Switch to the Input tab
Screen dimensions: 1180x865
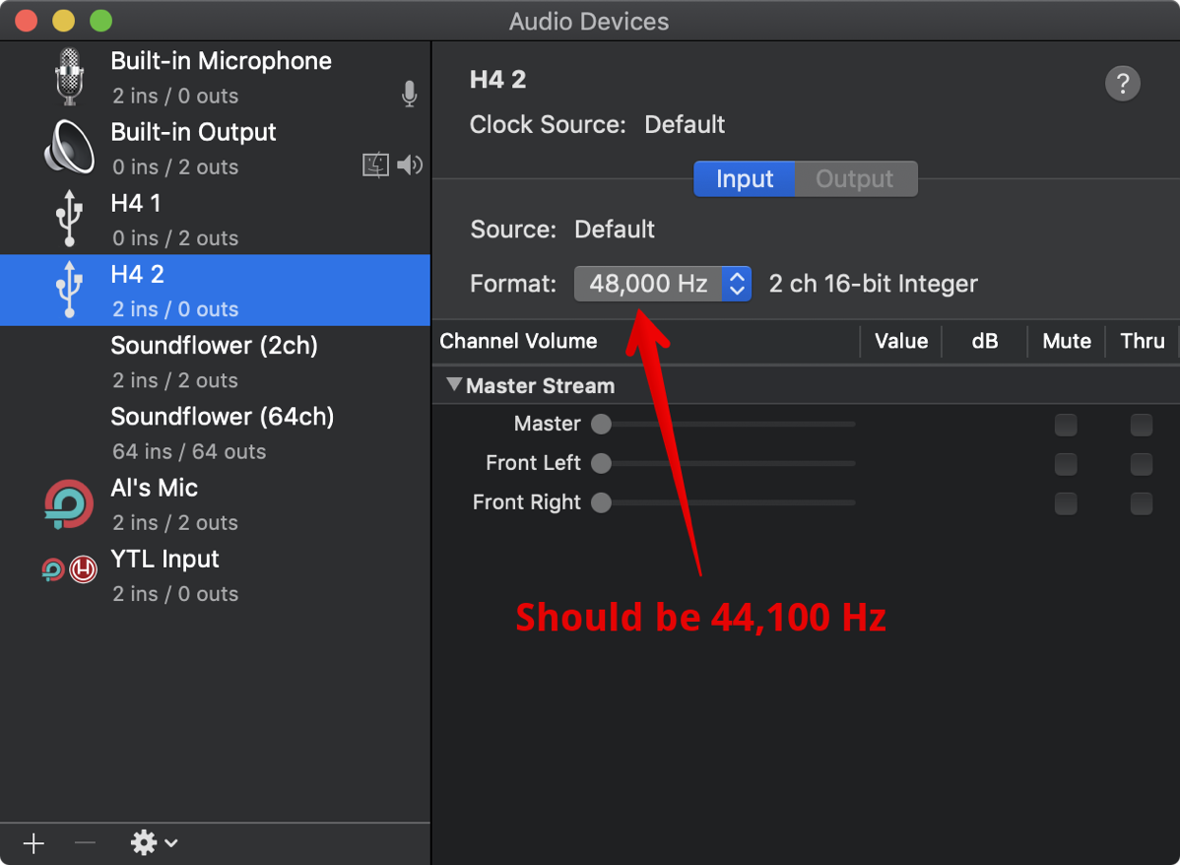(744, 179)
